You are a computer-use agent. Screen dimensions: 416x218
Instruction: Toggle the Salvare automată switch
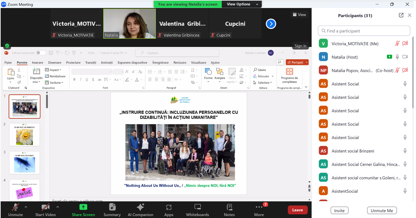click(41, 53)
